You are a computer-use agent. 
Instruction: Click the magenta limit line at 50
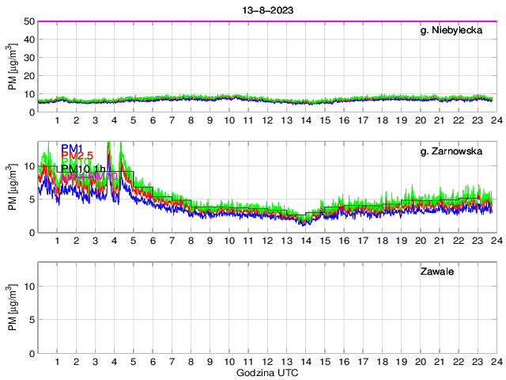click(x=266, y=21)
